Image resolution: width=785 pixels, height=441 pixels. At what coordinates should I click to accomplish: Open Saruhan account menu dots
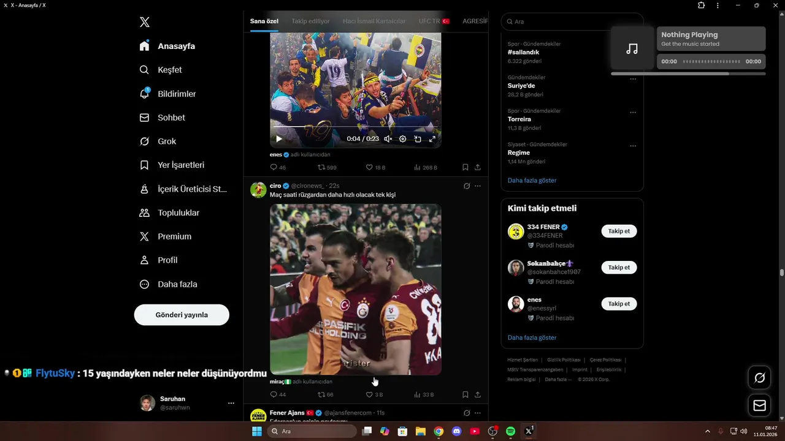(231, 403)
